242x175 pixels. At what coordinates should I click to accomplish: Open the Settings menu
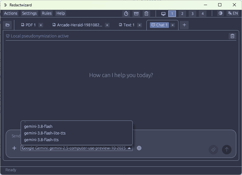[x=29, y=13]
